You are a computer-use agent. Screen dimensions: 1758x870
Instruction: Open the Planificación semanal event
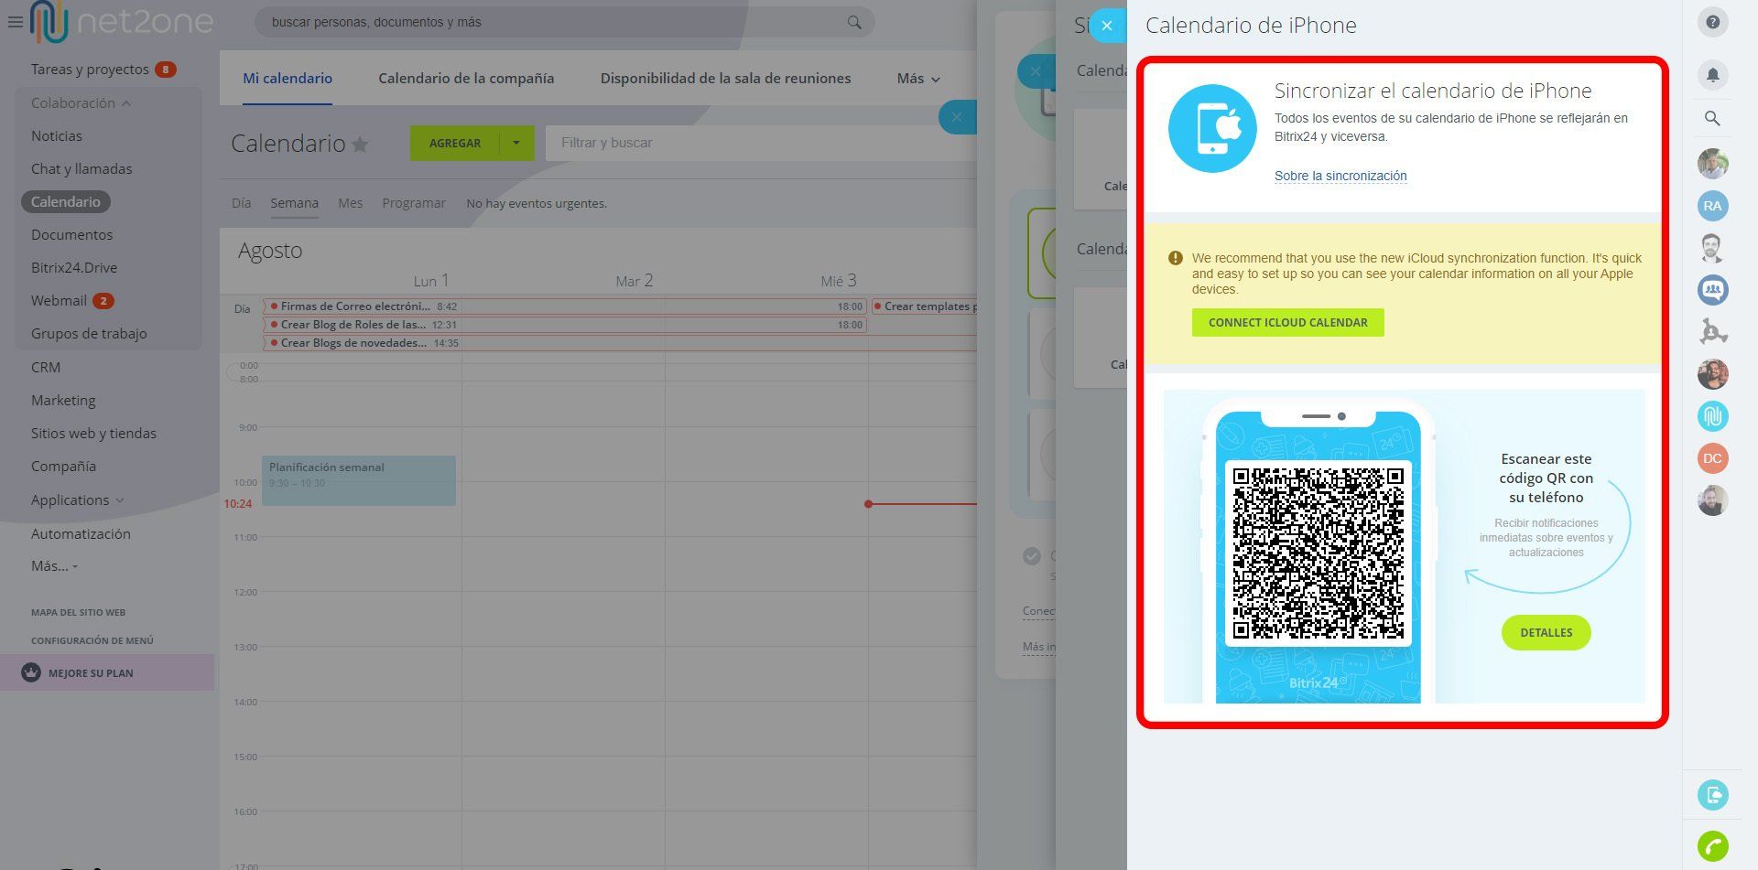click(x=359, y=480)
